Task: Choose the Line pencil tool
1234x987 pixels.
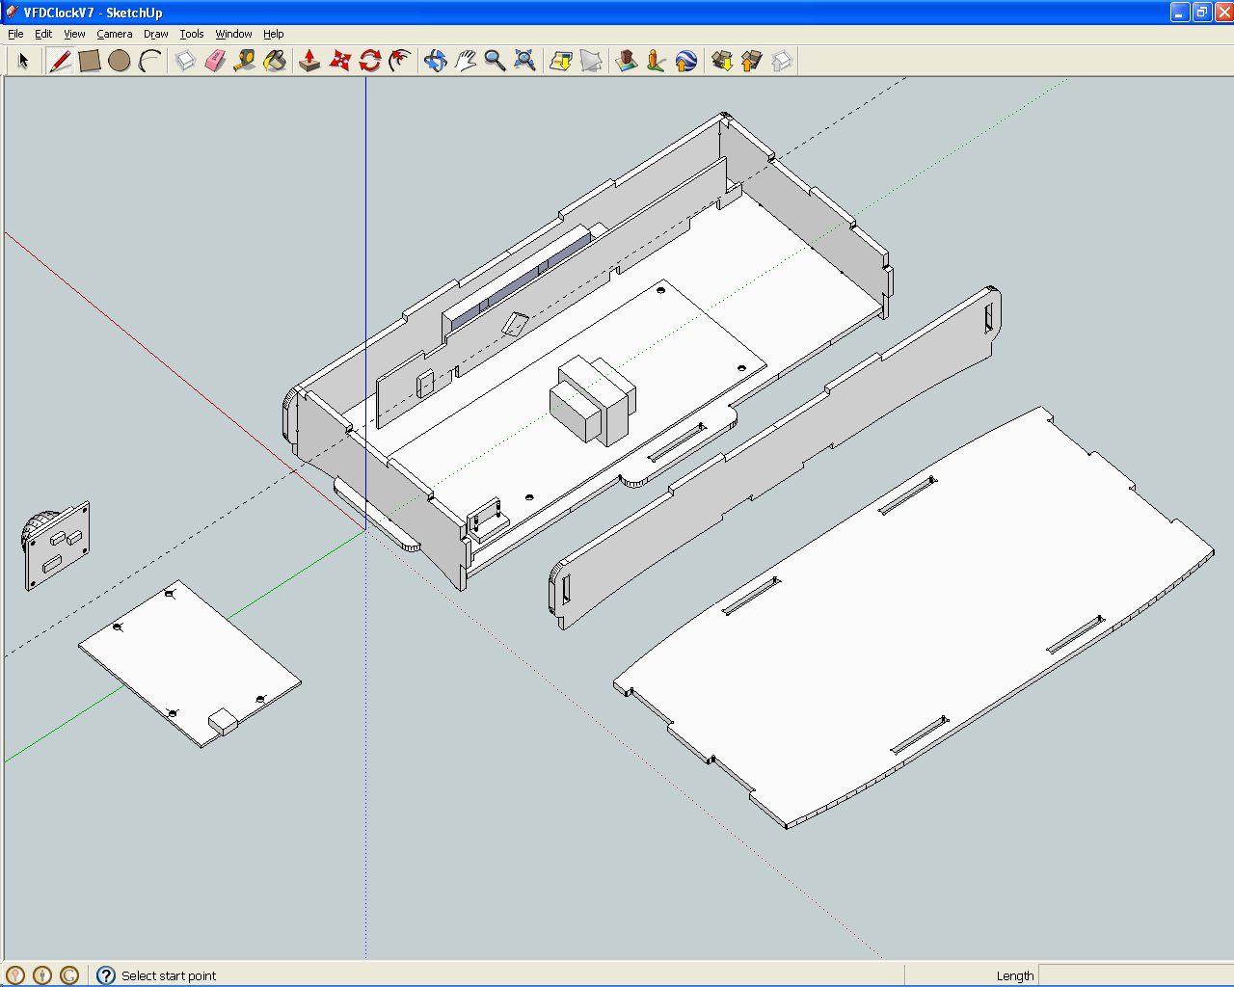Action: tap(60, 61)
